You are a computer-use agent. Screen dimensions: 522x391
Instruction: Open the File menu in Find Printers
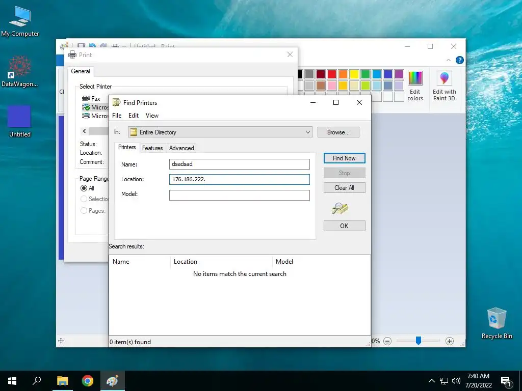click(117, 116)
